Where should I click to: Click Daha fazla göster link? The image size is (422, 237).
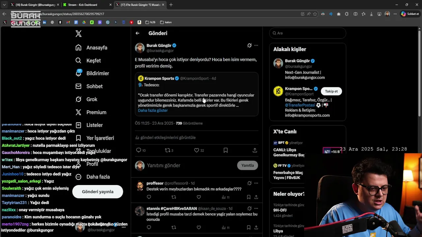153,111
